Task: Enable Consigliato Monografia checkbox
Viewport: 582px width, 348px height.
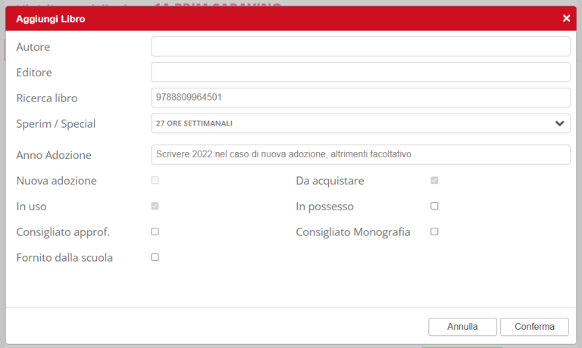Action: tap(434, 231)
